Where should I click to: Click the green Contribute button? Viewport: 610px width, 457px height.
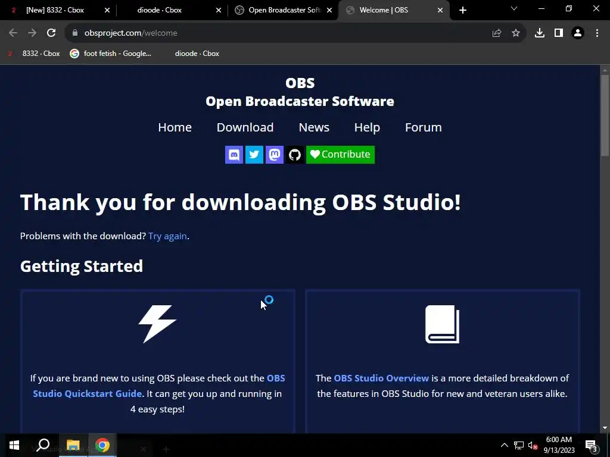(340, 155)
